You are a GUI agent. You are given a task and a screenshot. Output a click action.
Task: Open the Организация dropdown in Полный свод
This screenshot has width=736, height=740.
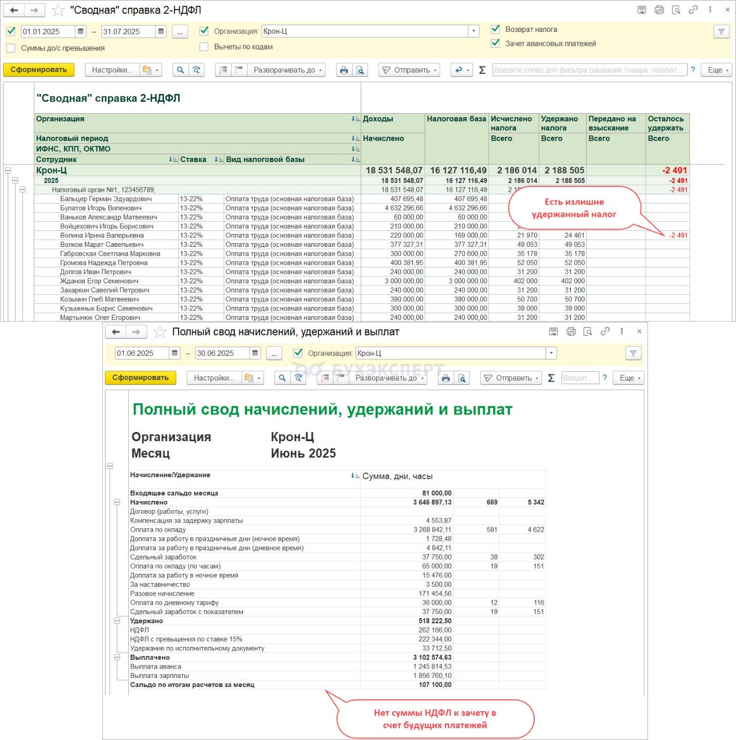[x=551, y=353]
